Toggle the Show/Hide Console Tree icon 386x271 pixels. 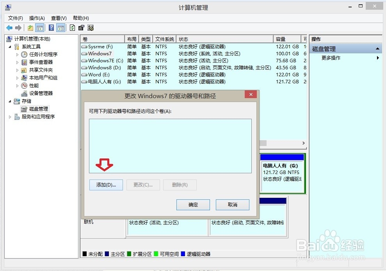coord(40,28)
